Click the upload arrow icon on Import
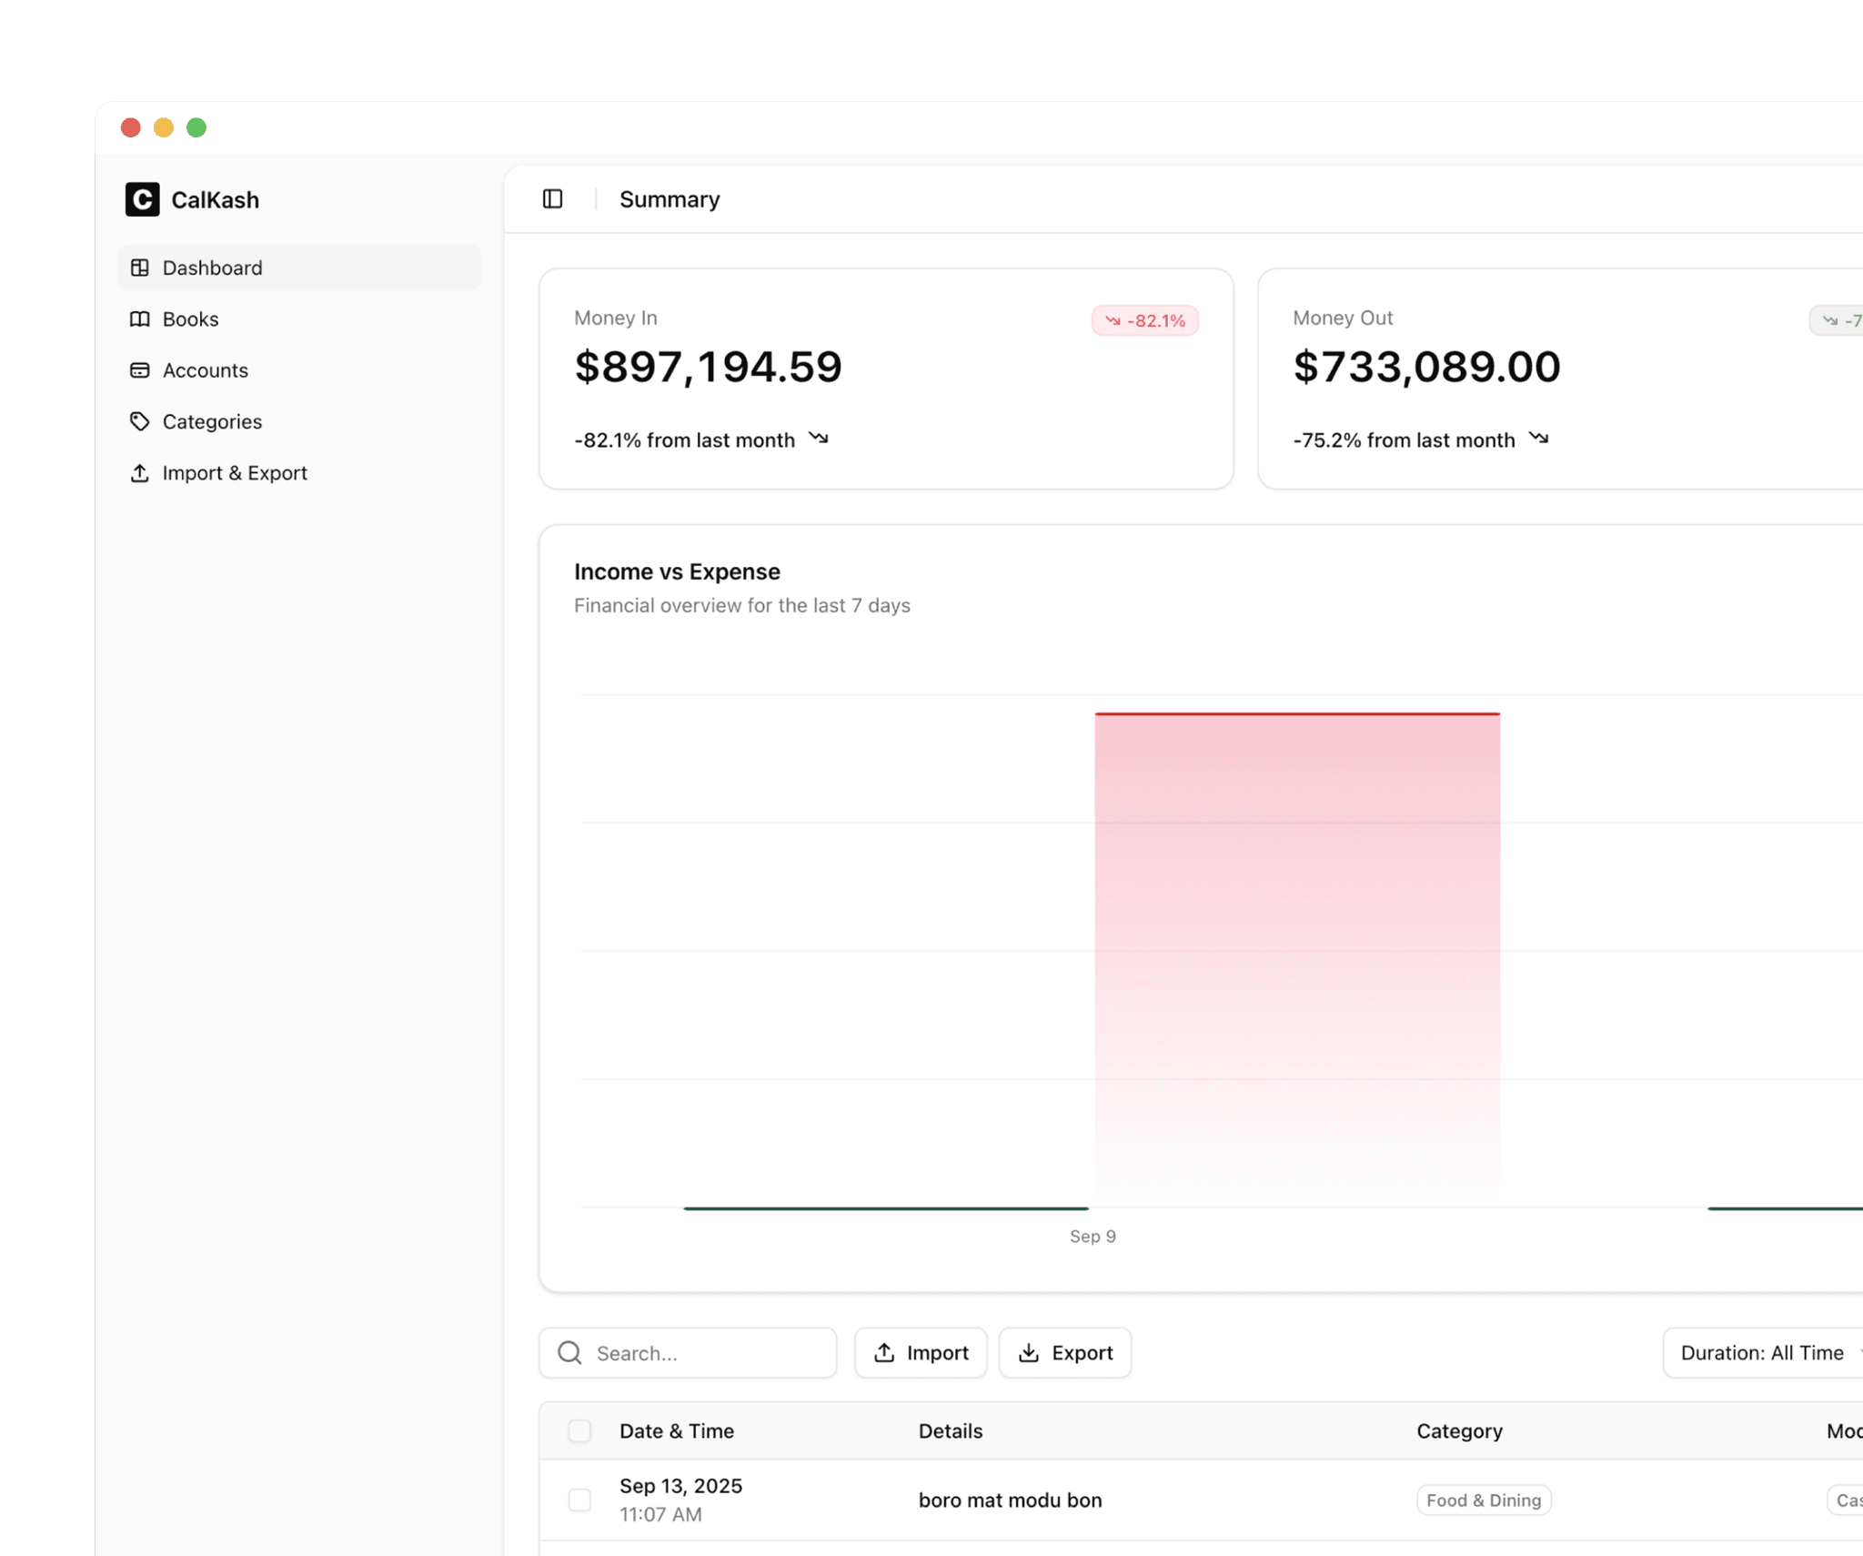This screenshot has height=1556, width=1863. 884,1352
